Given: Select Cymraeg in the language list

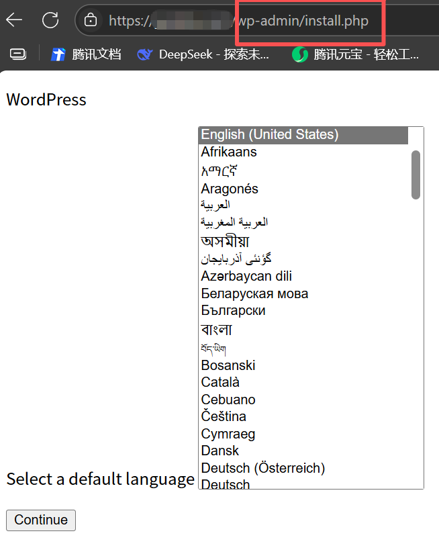Looking at the screenshot, I should pos(303,434).
